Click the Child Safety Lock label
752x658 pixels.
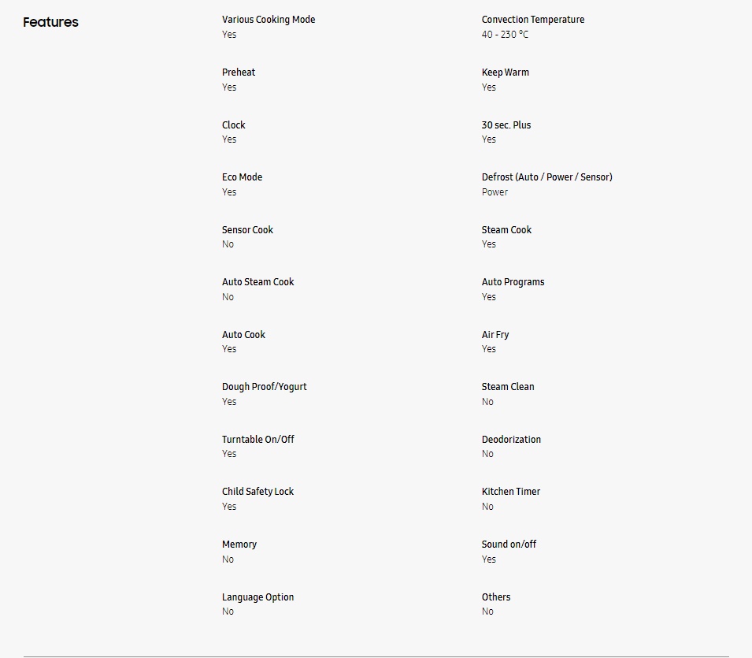click(x=257, y=492)
